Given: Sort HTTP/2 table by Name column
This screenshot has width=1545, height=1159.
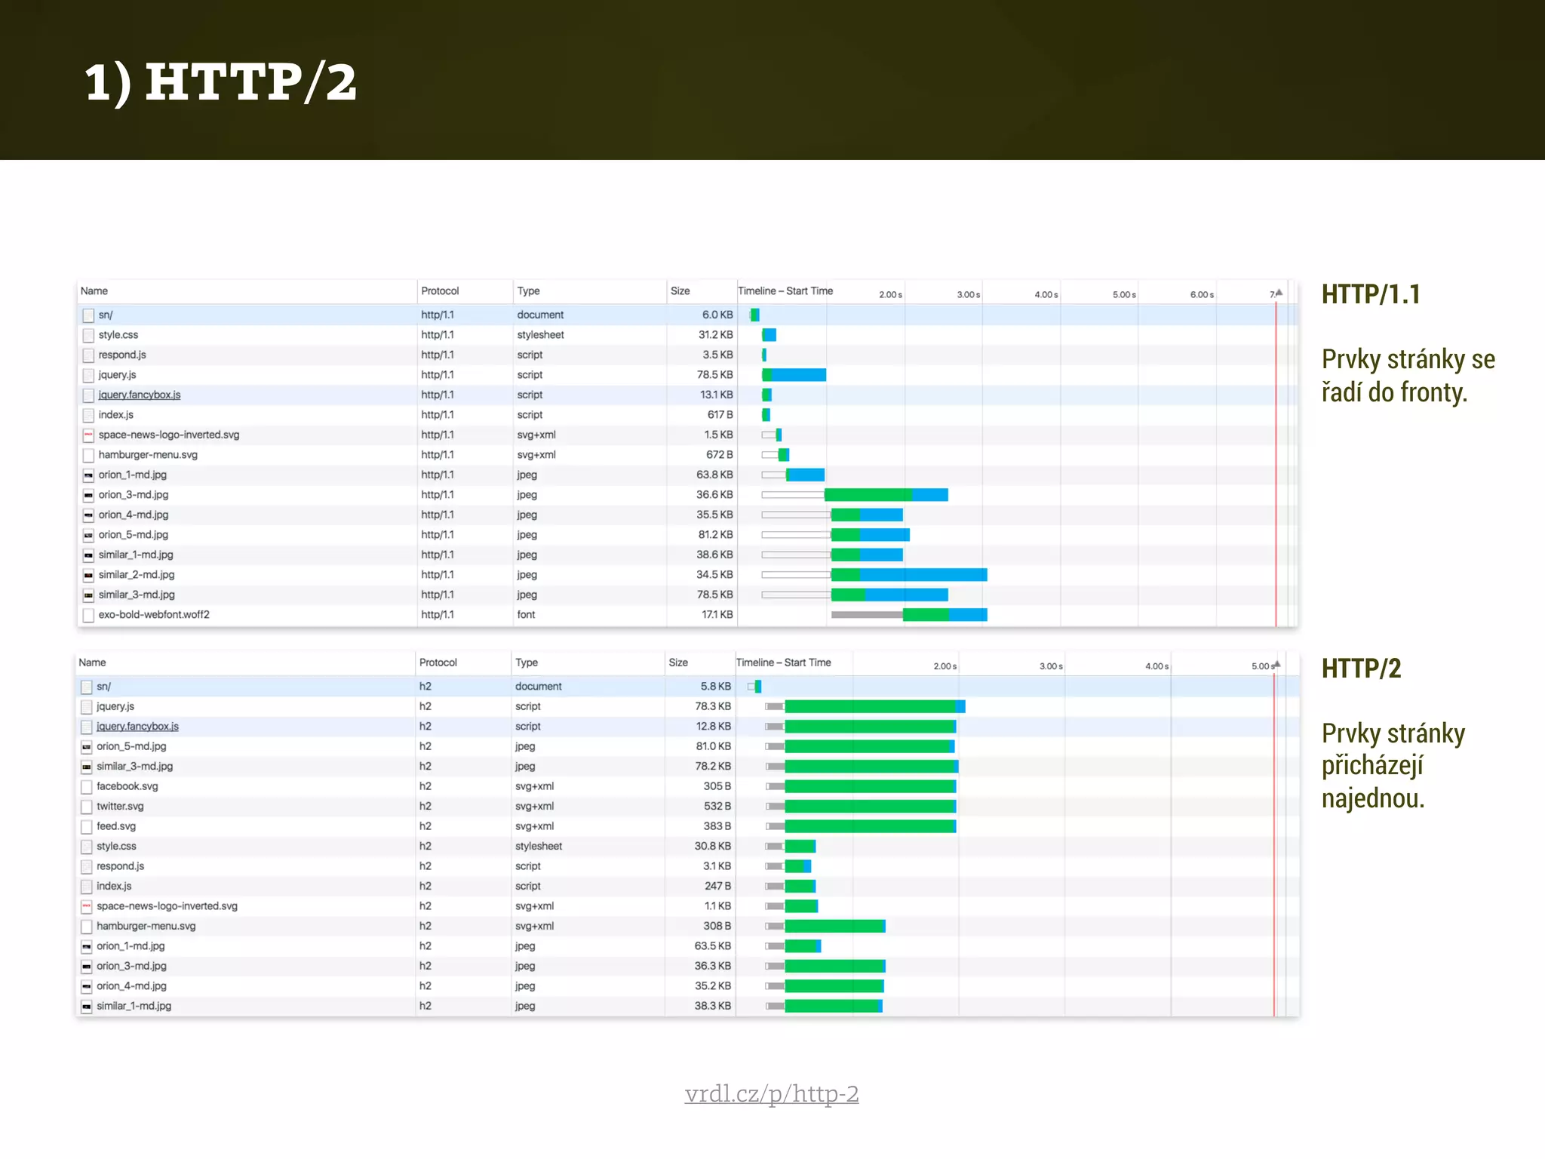Looking at the screenshot, I should tap(245, 663).
